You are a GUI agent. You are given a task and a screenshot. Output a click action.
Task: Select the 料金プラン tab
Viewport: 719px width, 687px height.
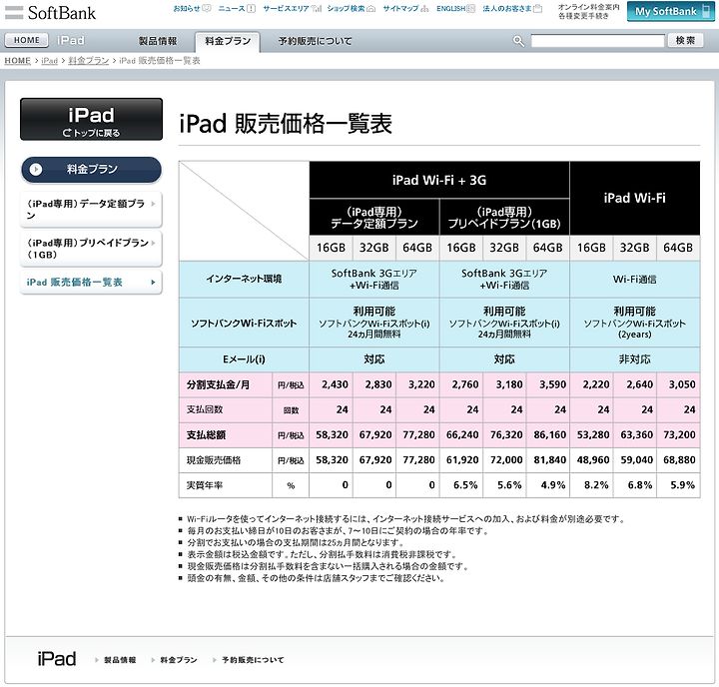(x=228, y=41)
